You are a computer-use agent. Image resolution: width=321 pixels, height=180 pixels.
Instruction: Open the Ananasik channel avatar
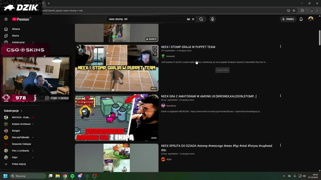pos(163,56)
